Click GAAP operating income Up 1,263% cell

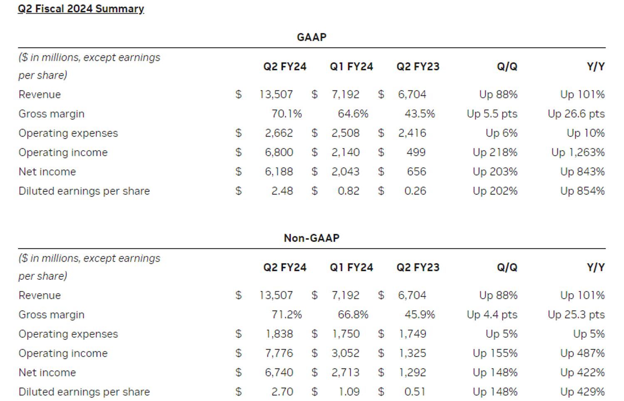click(578, 152)
